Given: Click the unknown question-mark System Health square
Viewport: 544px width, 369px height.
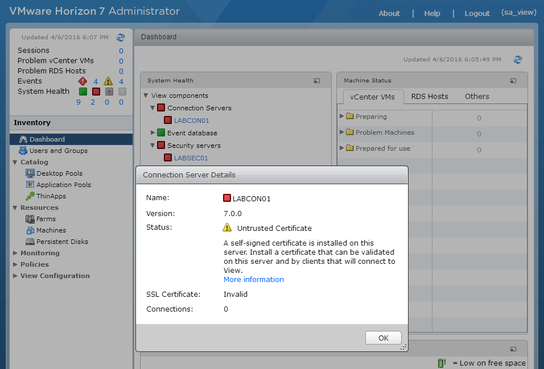Looking at the screenshot, I should 122,92.
